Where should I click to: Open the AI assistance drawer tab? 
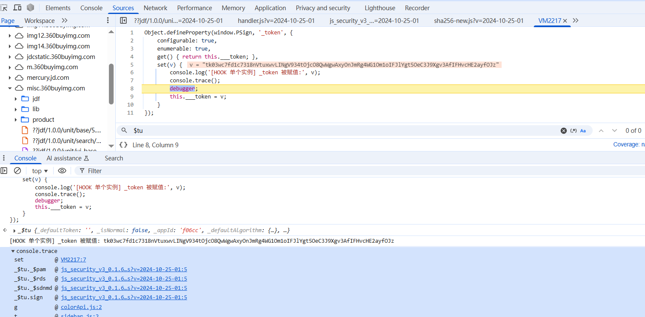[x=68, y=158]
